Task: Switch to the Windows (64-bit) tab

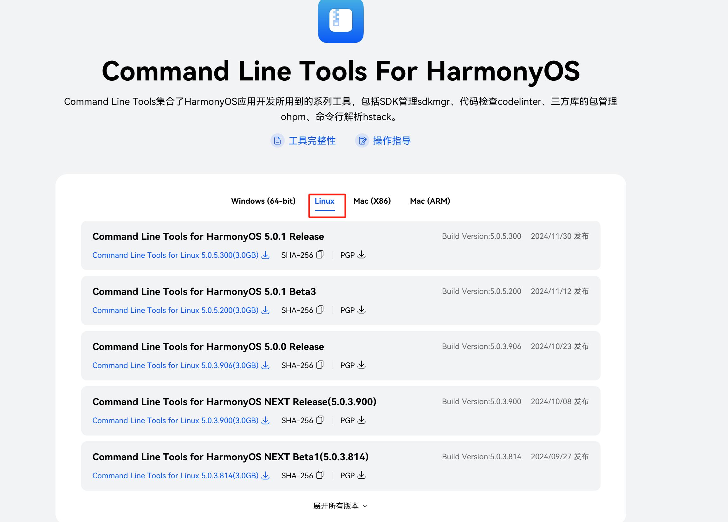Action: click(263, 201)
